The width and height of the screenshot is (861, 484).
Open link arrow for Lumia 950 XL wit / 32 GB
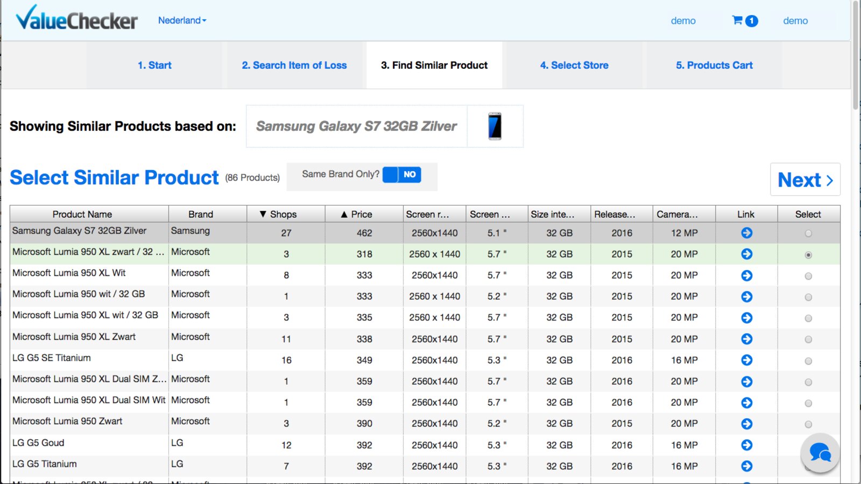pos(746,318)
